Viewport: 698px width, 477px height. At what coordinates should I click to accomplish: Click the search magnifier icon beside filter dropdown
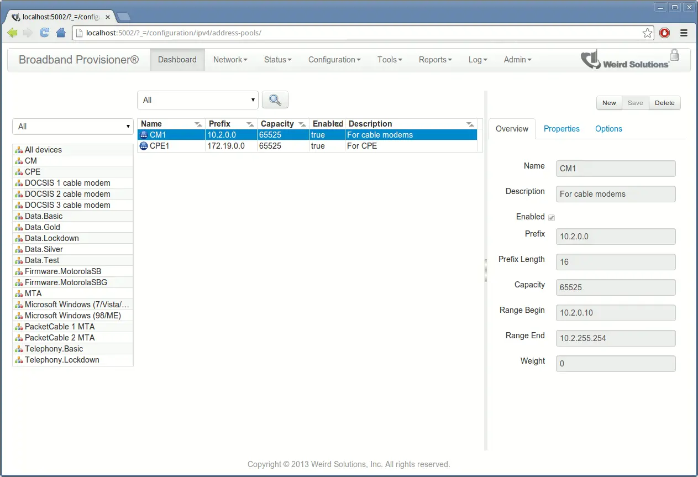[275, 100]
